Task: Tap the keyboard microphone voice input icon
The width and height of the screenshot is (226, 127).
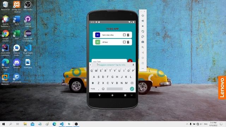Action: (x=133, y=65)
